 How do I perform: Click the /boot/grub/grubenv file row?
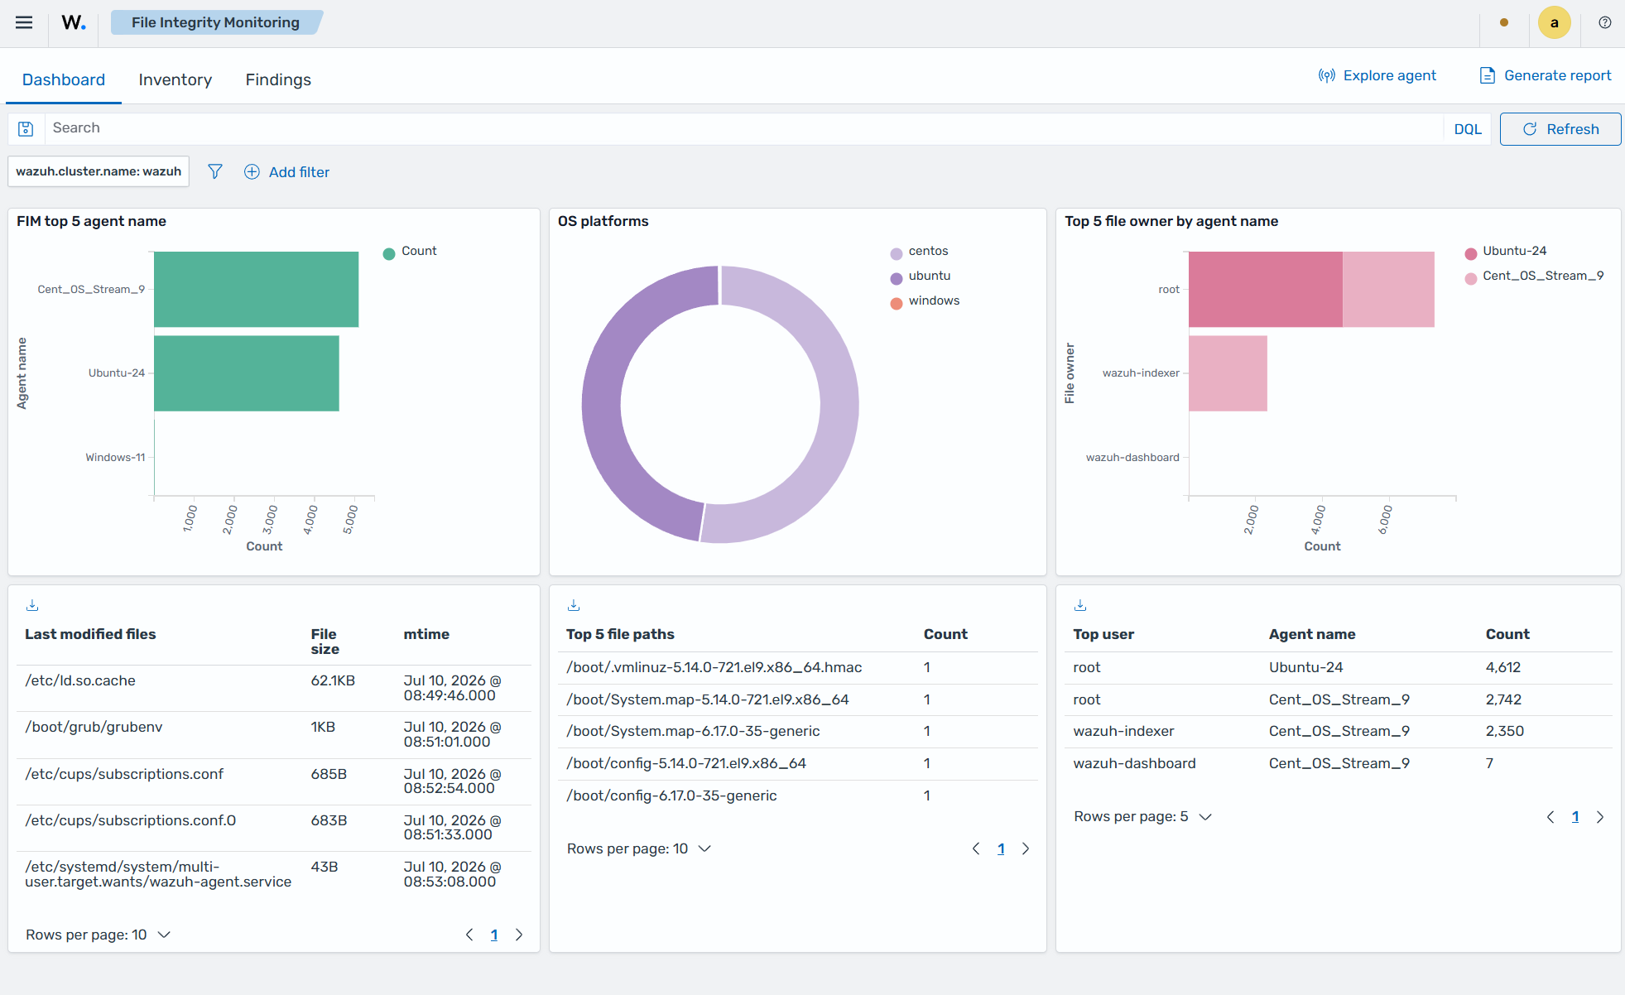coord(274,735)
